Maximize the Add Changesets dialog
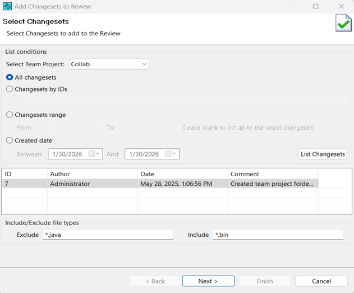 click(x=316, y=6)
